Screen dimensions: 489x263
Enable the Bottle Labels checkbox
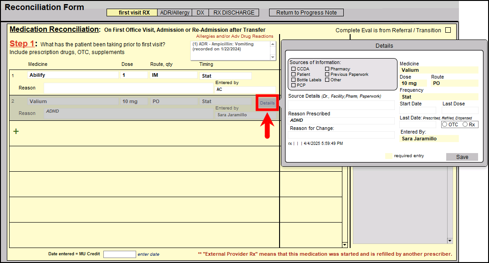pyautogui.click(x=293, y=80)
